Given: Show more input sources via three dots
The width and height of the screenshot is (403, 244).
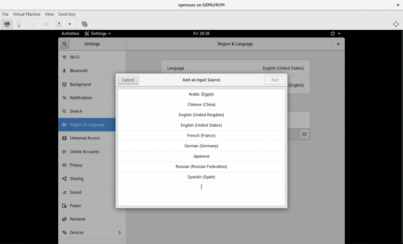Looking at the screenshot, I should coord(201,187).
